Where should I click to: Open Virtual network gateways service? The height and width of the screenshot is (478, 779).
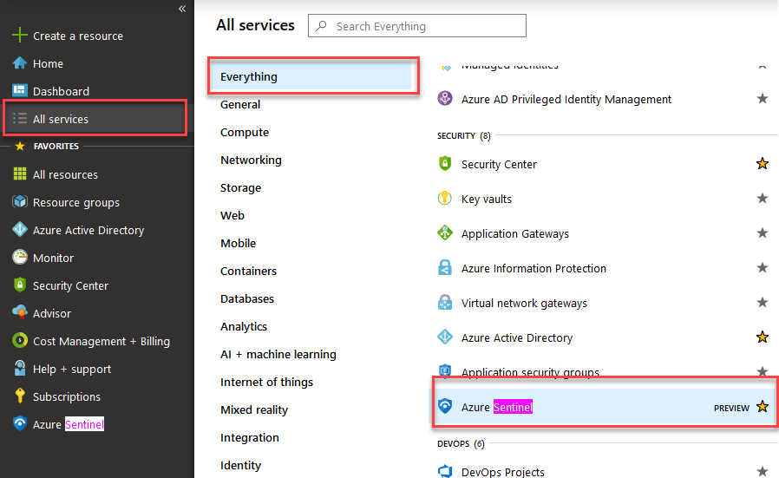(524, 303)
